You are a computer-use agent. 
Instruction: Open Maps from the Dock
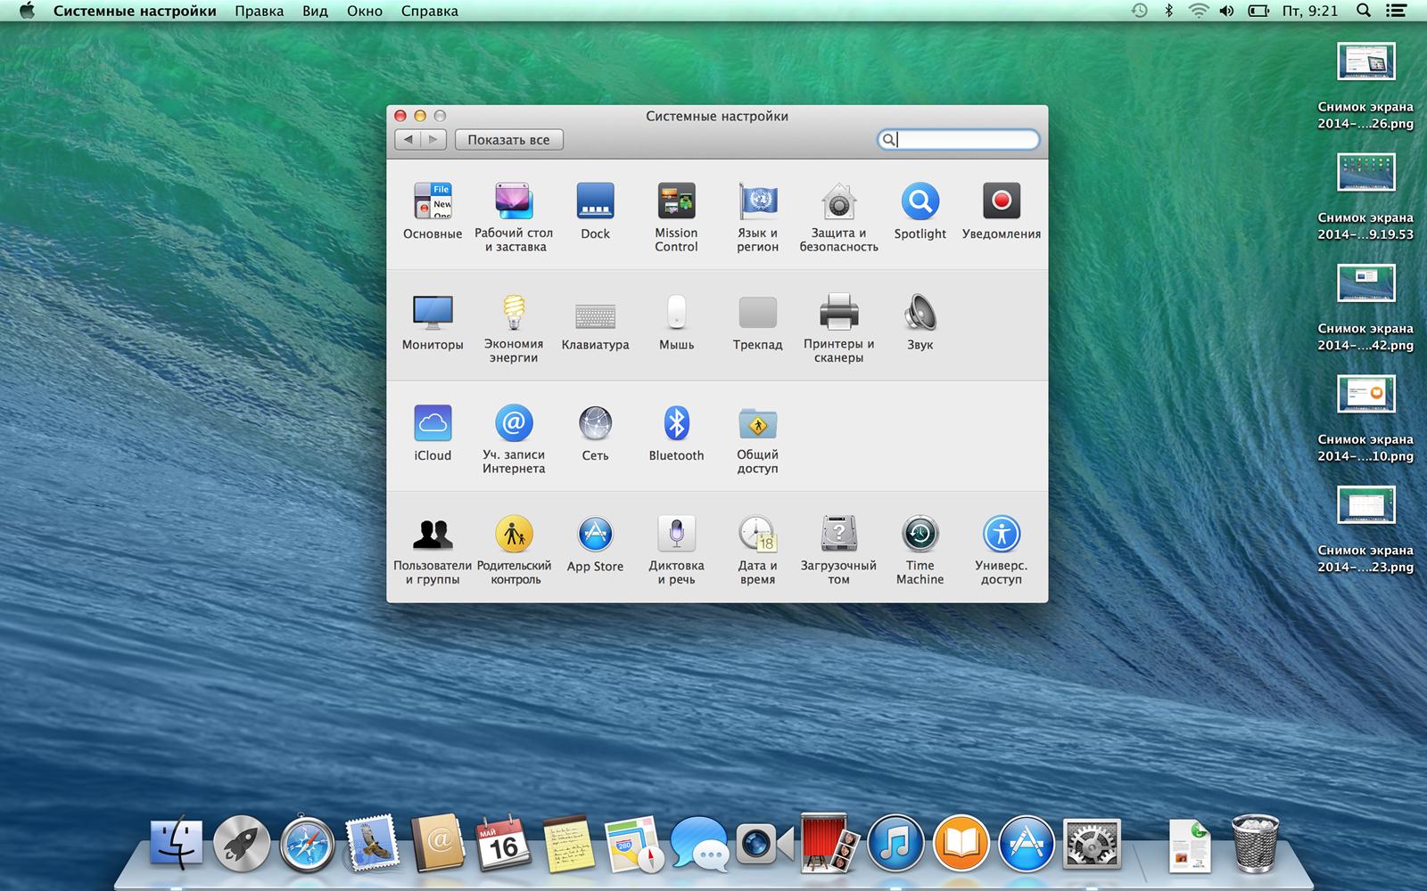pos(634,843)
